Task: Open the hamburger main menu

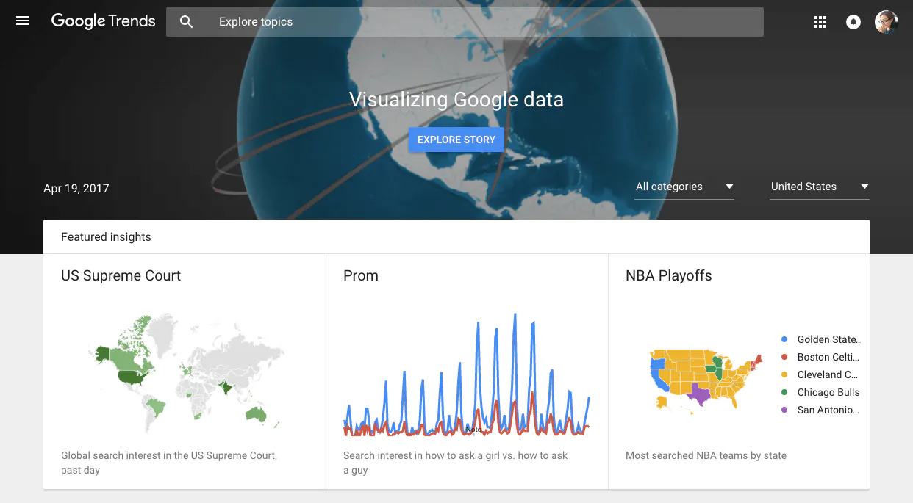Action: (23, 21)
